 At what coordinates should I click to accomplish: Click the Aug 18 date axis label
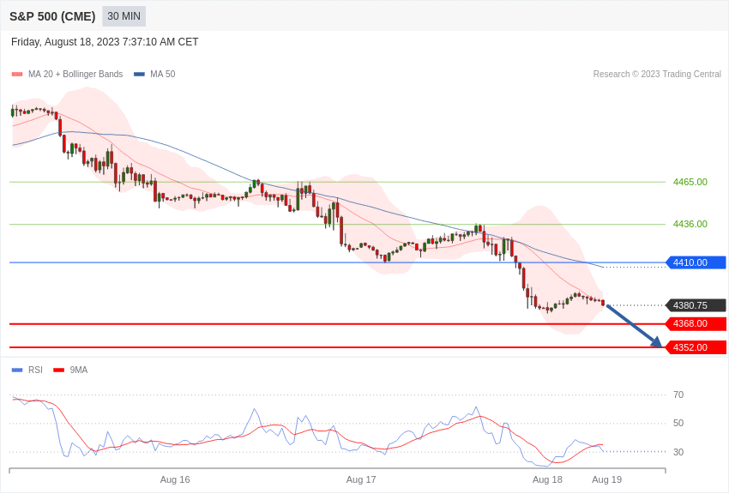(x=547, y=479)
